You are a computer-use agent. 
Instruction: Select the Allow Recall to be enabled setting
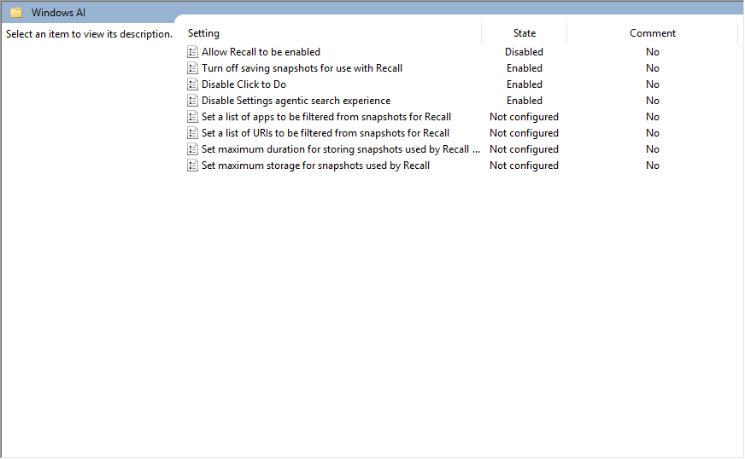click(x=261, y=52)
